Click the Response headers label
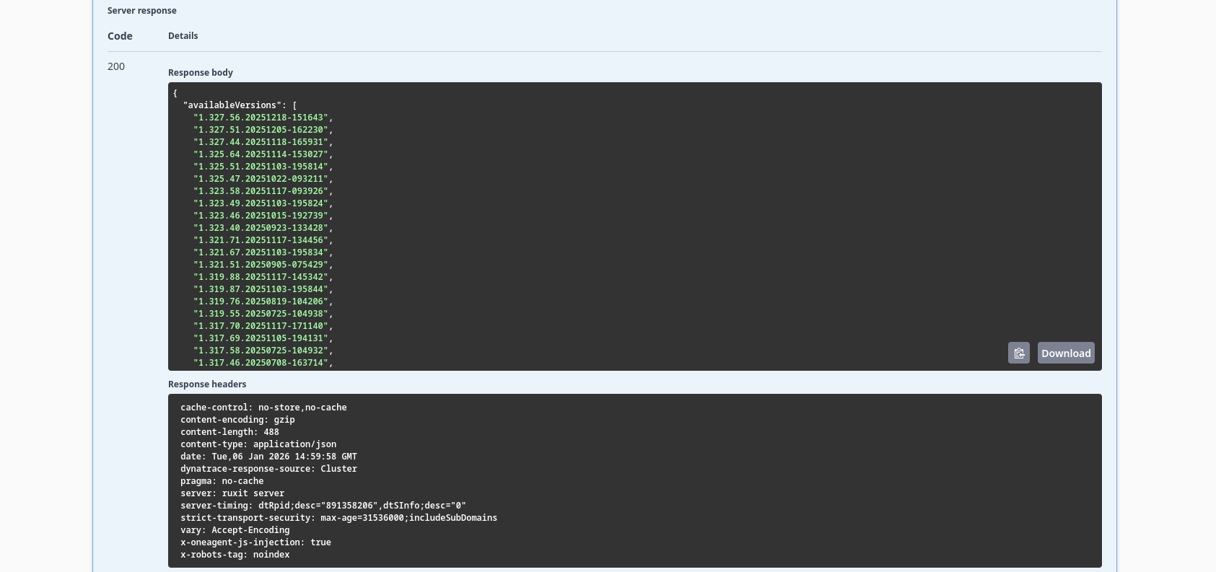The width and height of the screenshot is (1216, 572). point(207,384)
